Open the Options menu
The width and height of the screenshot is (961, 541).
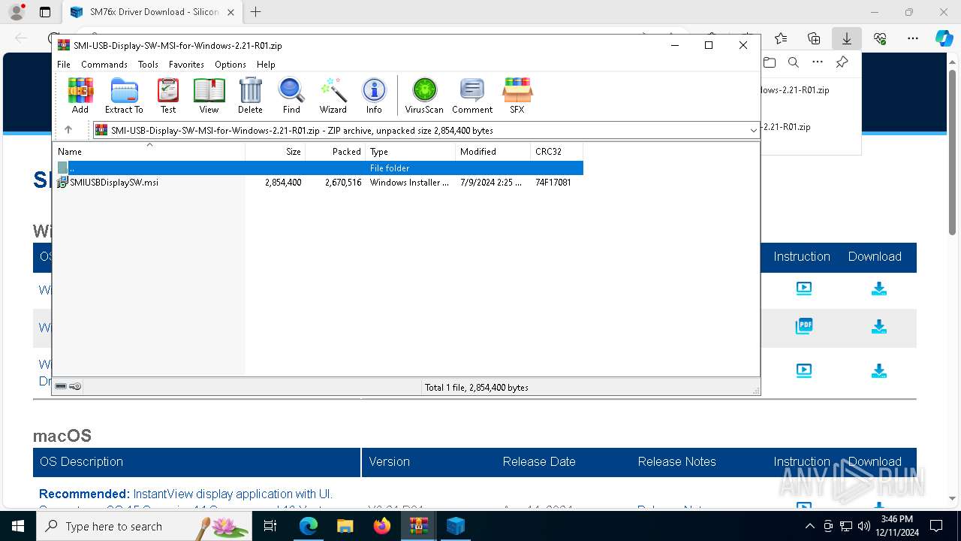click(230, 65)
